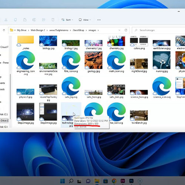Select the fbla_icon.svg file
Viewport: 185px width, 185px height.
click(x=71, y=62)
